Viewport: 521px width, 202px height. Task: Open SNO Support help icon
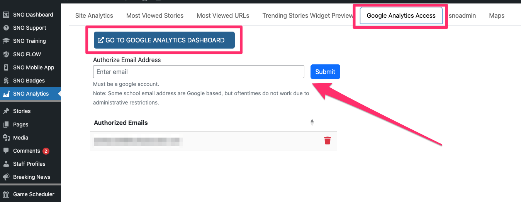pyautogui.click(x=6, y=28)
